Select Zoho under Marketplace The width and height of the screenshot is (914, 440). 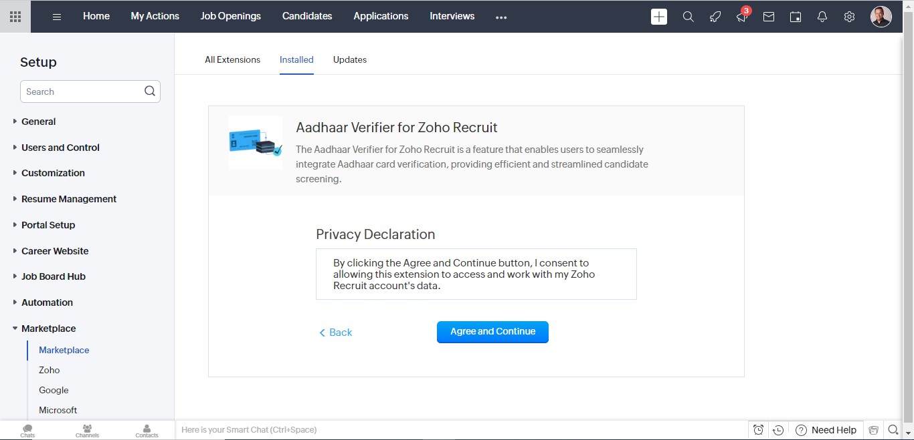coord(50,370)
